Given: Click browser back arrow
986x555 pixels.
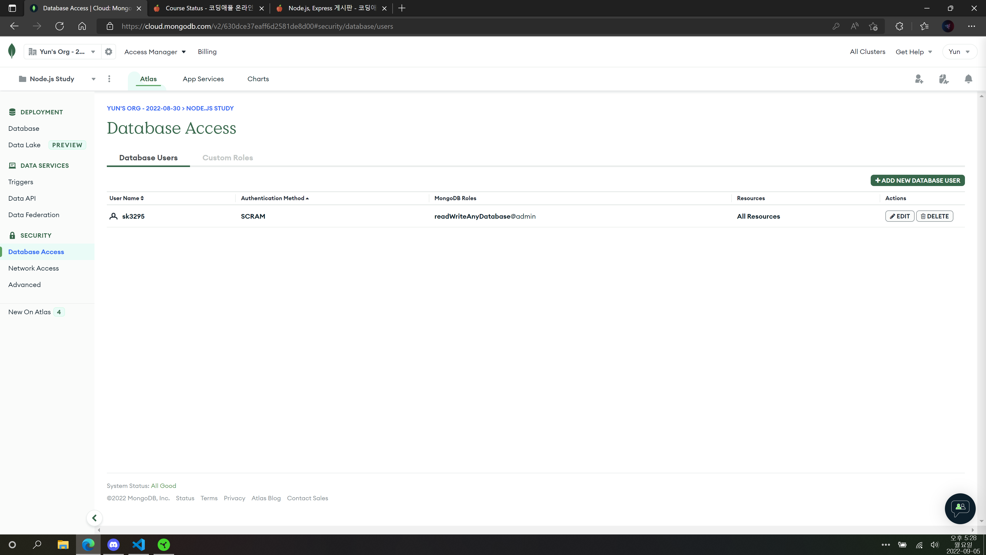Looking at the screenshot, I should (x=14, y=26).
